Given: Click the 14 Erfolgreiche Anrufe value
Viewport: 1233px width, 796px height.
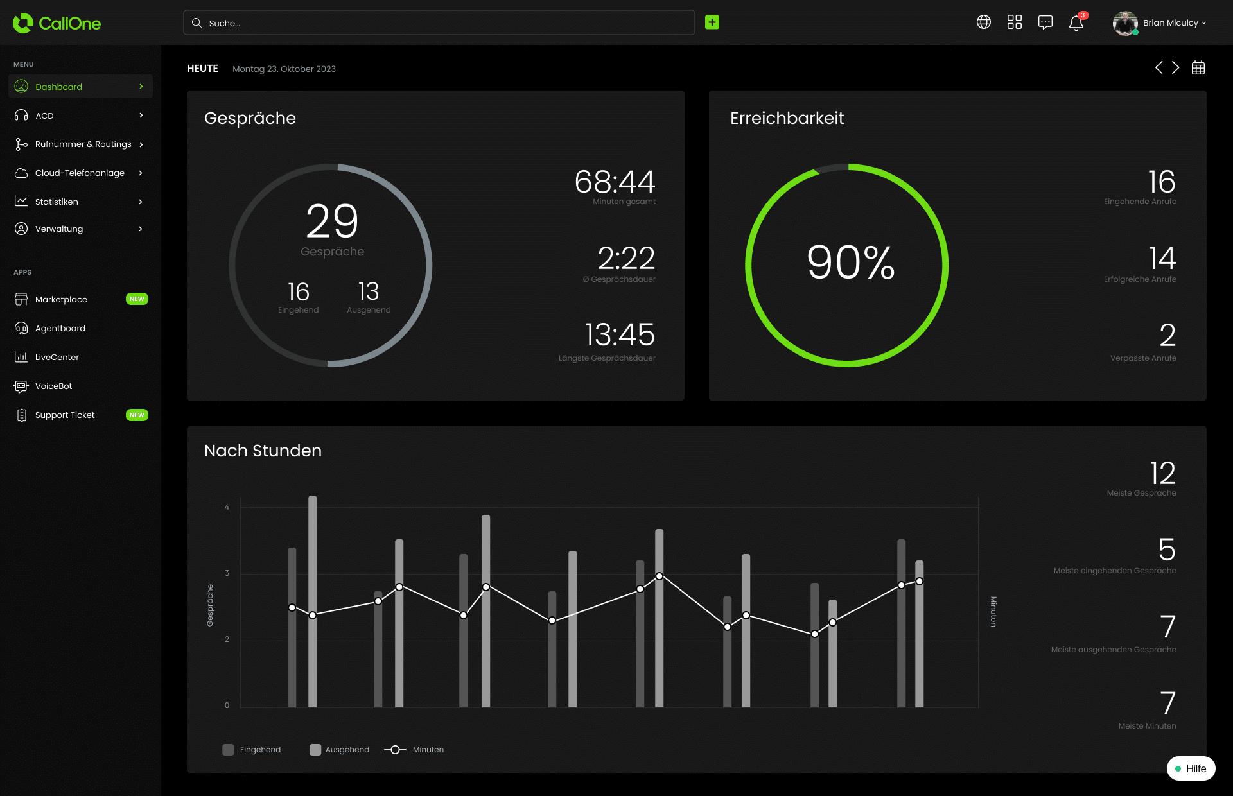Looking at the screenshot, I should point(1162,258).
